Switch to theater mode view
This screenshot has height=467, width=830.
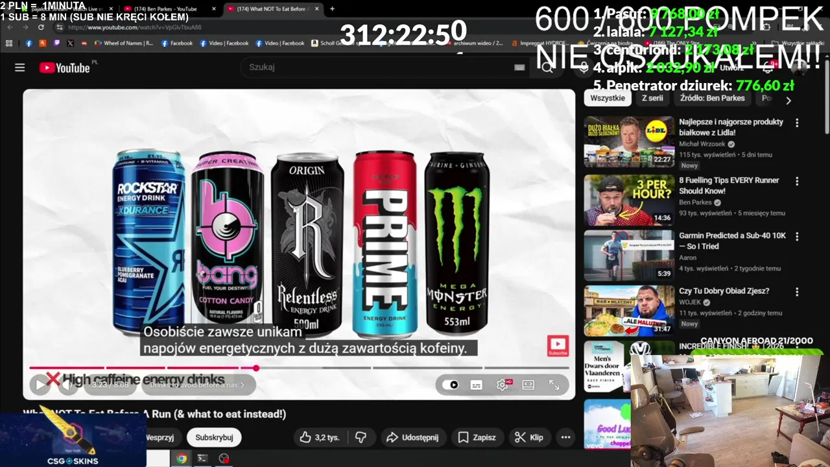pos(528,385)
